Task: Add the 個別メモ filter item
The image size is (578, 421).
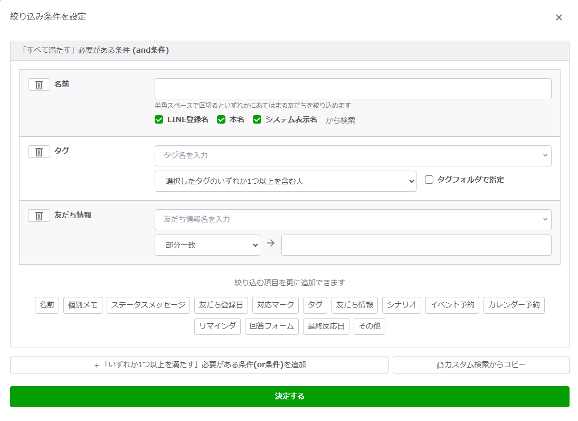Action: 83,305
